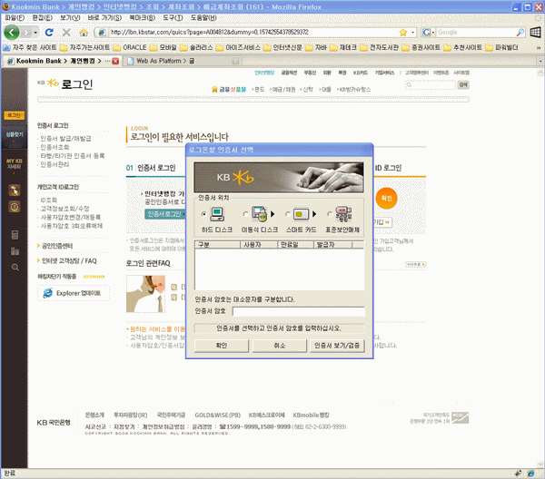Click the MY KB sidebar icon
The width and height of the screenshot is (545, 479).
14,164
